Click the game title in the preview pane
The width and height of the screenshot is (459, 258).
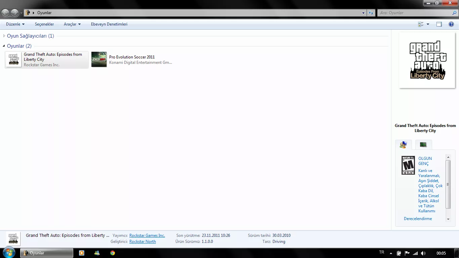(425, 128)
